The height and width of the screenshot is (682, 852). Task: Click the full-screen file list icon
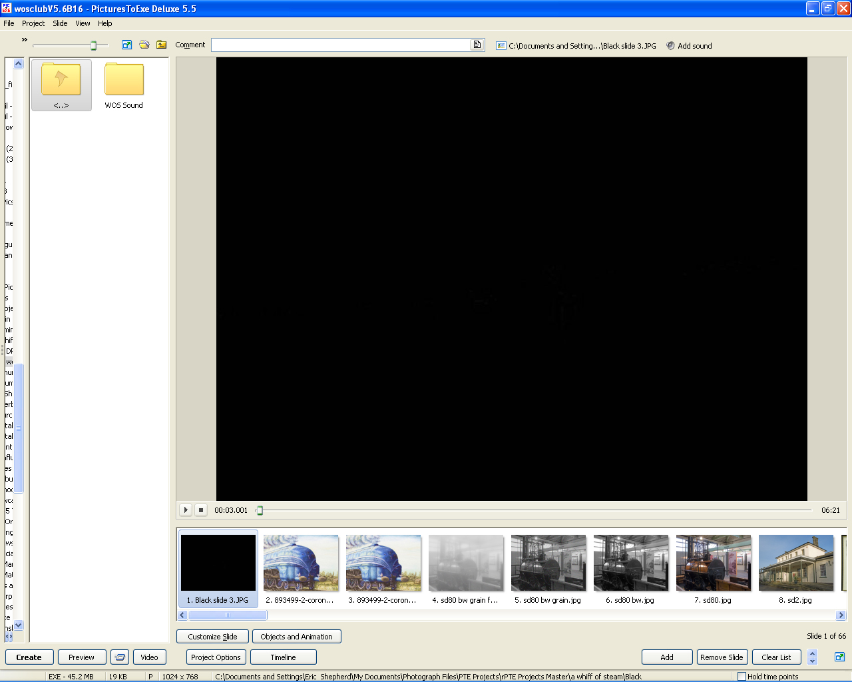126,45
